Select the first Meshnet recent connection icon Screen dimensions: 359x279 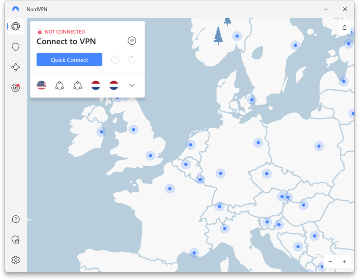(60, 85)
